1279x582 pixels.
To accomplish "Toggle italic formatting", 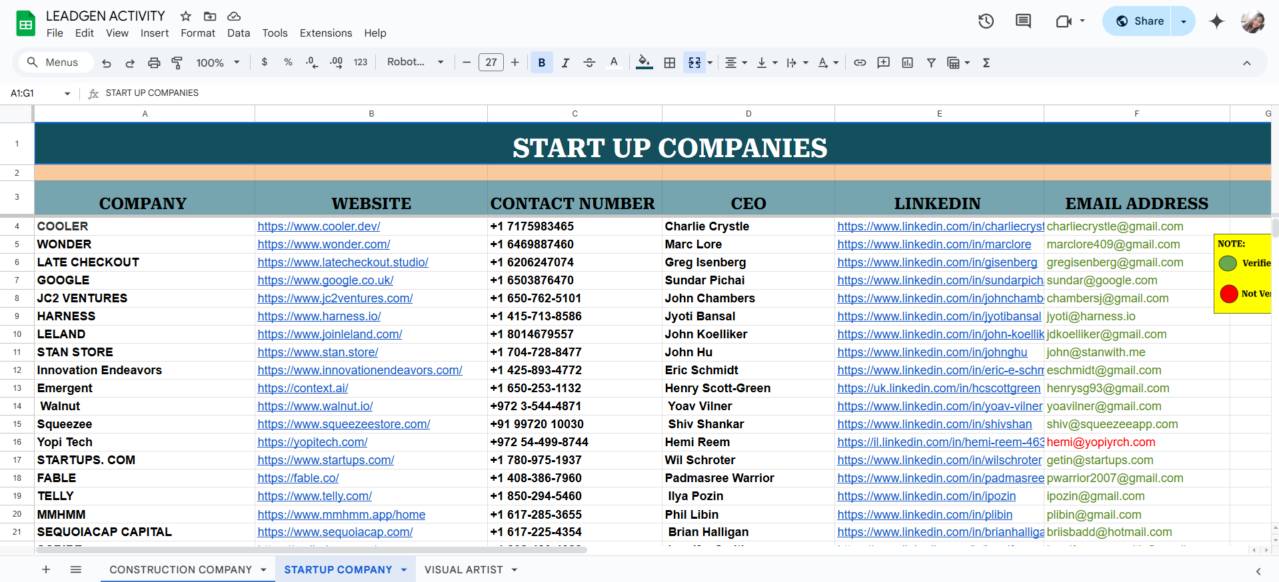I will (x=565, y=63).
